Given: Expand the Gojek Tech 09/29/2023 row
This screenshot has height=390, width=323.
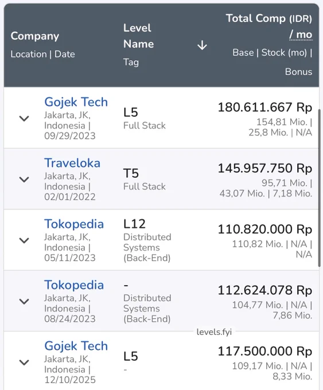Looking at the screenshot, I should click(x=24, y=118).
